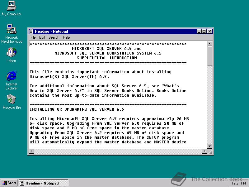This screenshot has height=187, width=249.
Task: Select Readme - Notepad taskbar button
Action: [x=44, y=183]
